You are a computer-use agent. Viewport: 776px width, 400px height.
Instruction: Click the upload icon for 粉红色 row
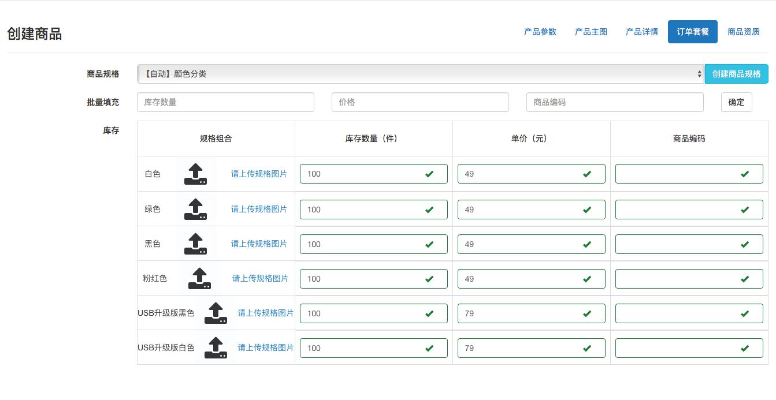pyautogui.click(x=199, y=278)
